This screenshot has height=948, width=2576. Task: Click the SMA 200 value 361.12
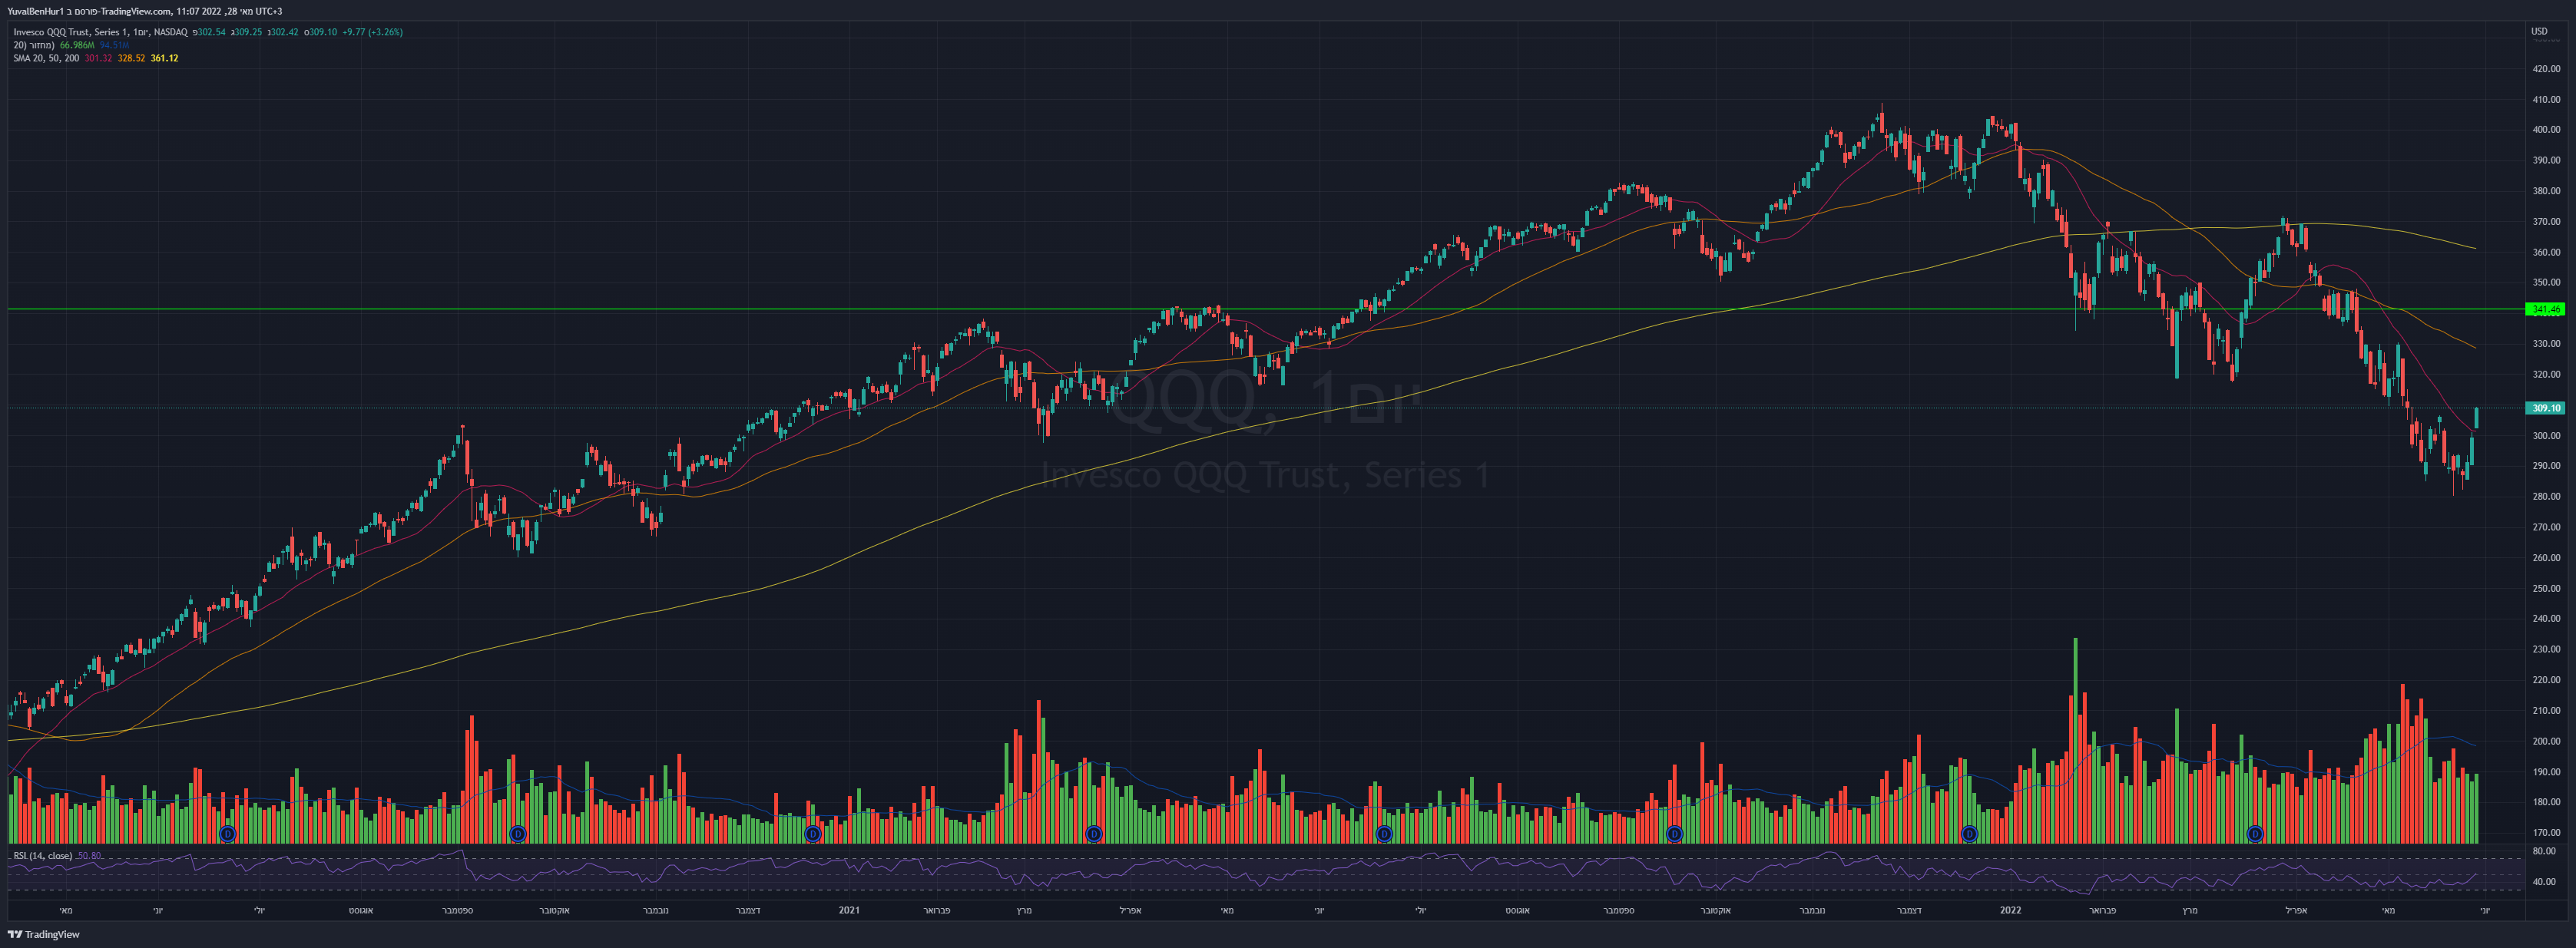pos(164,58)
